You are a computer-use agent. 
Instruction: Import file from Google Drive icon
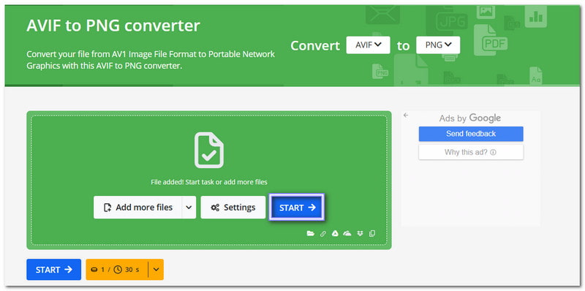click(x=335, y=233)
